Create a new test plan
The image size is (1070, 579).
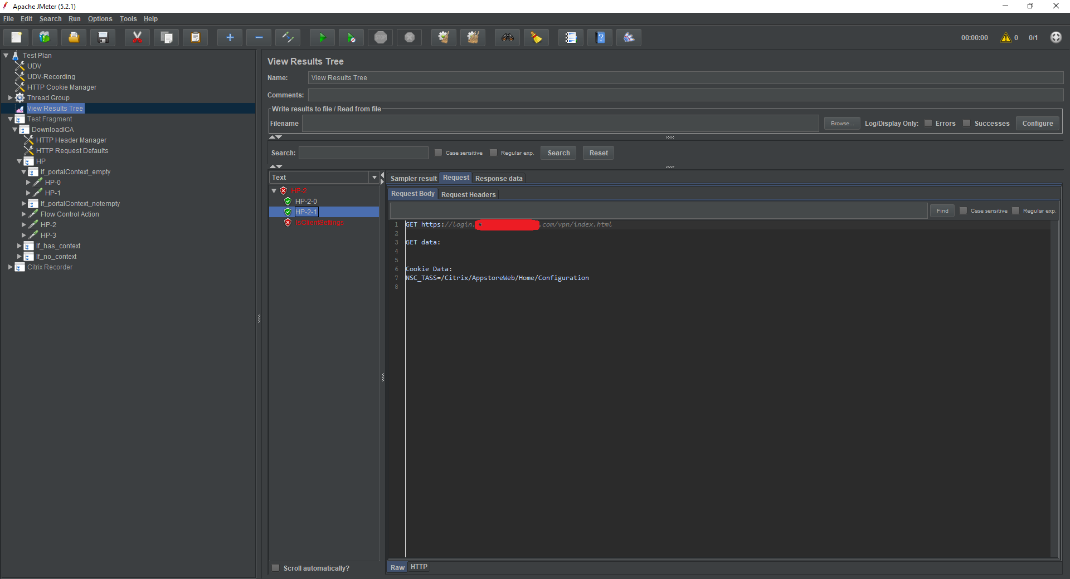coord(16,37)
